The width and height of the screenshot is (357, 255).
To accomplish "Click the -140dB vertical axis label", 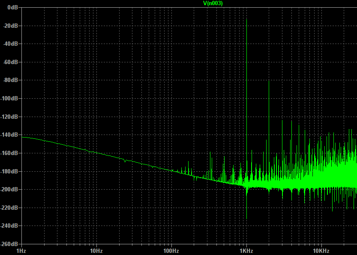I will (9, 135).
